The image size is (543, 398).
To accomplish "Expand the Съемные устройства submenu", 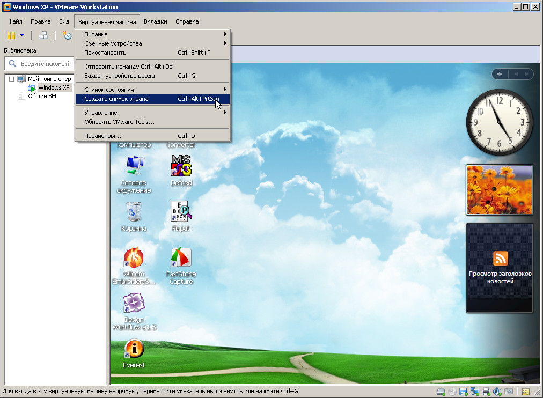I will coord(152,43).
